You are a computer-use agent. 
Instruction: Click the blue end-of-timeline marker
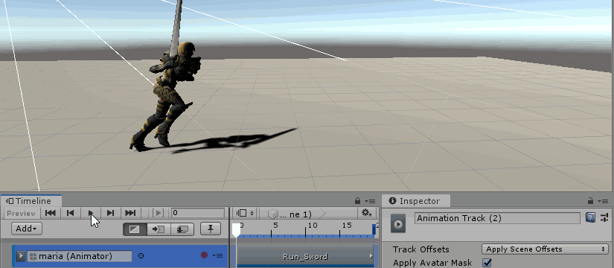pyautogui.click(x=374, y=229)
